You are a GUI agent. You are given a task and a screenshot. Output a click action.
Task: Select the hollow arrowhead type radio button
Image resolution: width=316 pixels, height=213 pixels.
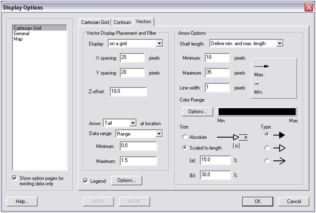pyautogui.click(x=267, y=148)
